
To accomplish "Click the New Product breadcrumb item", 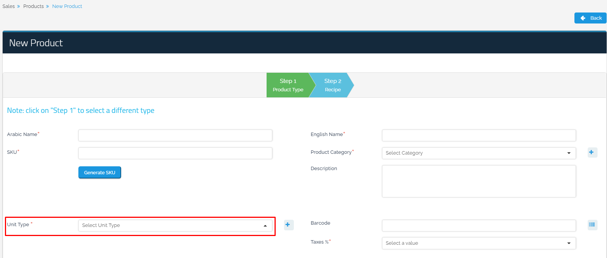I will [67, 6].
